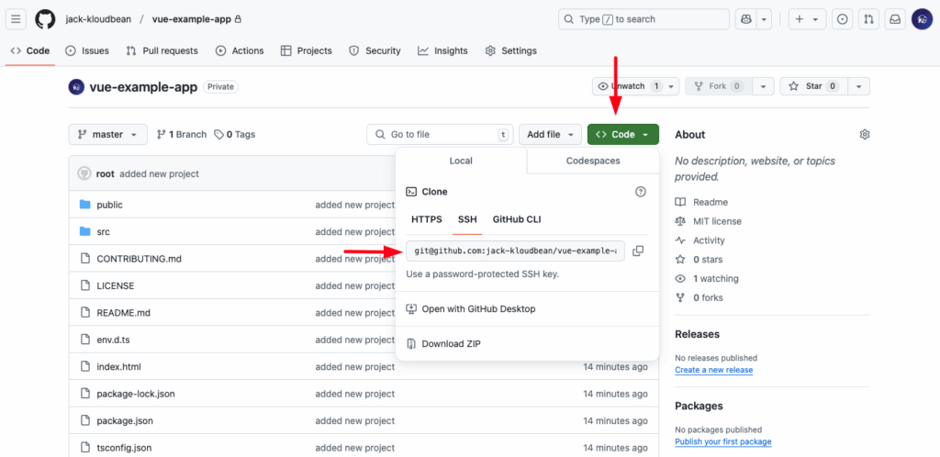Screen dimensions: 940x457
Task: Star the repository
Action: pyautogui.click(x=813, y=86)
